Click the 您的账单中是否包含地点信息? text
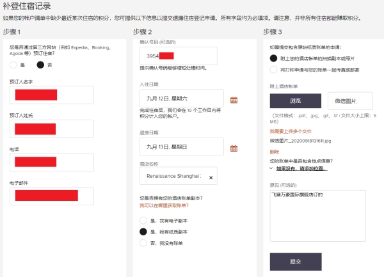This screenshot has height=277, width=384. 301,161
